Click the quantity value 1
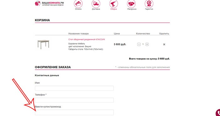 pyautogui.click(x=143, y=44)
